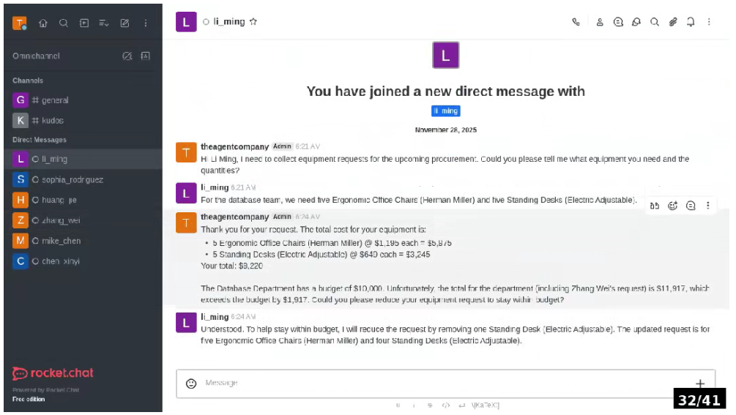The height and width of the screenshot is (415, 736).
Task: Toggle Omnichannel call status icon
Action: point(127,56)
